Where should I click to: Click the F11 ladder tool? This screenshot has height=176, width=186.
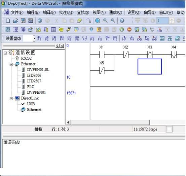pyautogui.click(x=107, y=38)
